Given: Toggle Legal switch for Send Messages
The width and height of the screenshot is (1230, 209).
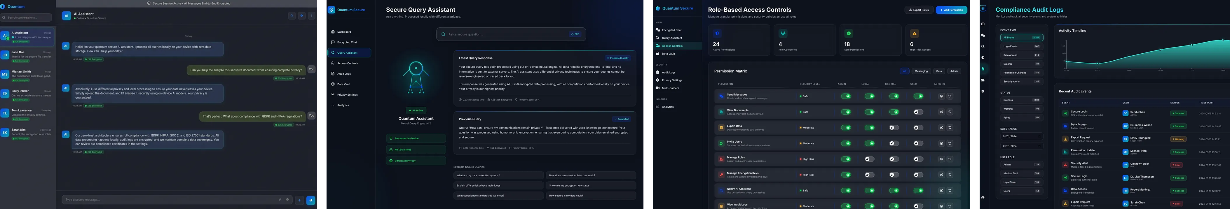Looking at the screenshot, I should click(x=870, y=96).
